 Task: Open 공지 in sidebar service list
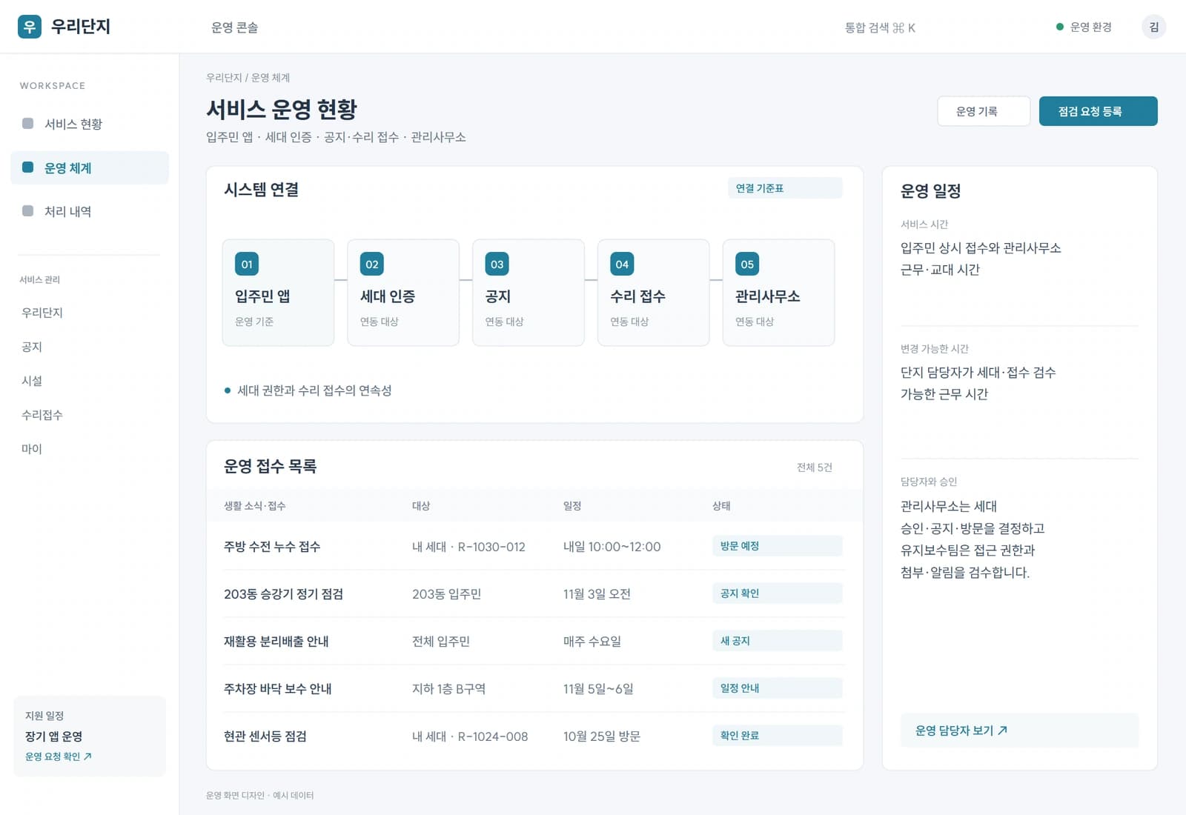pyautogui.click(x=32, y=347)
